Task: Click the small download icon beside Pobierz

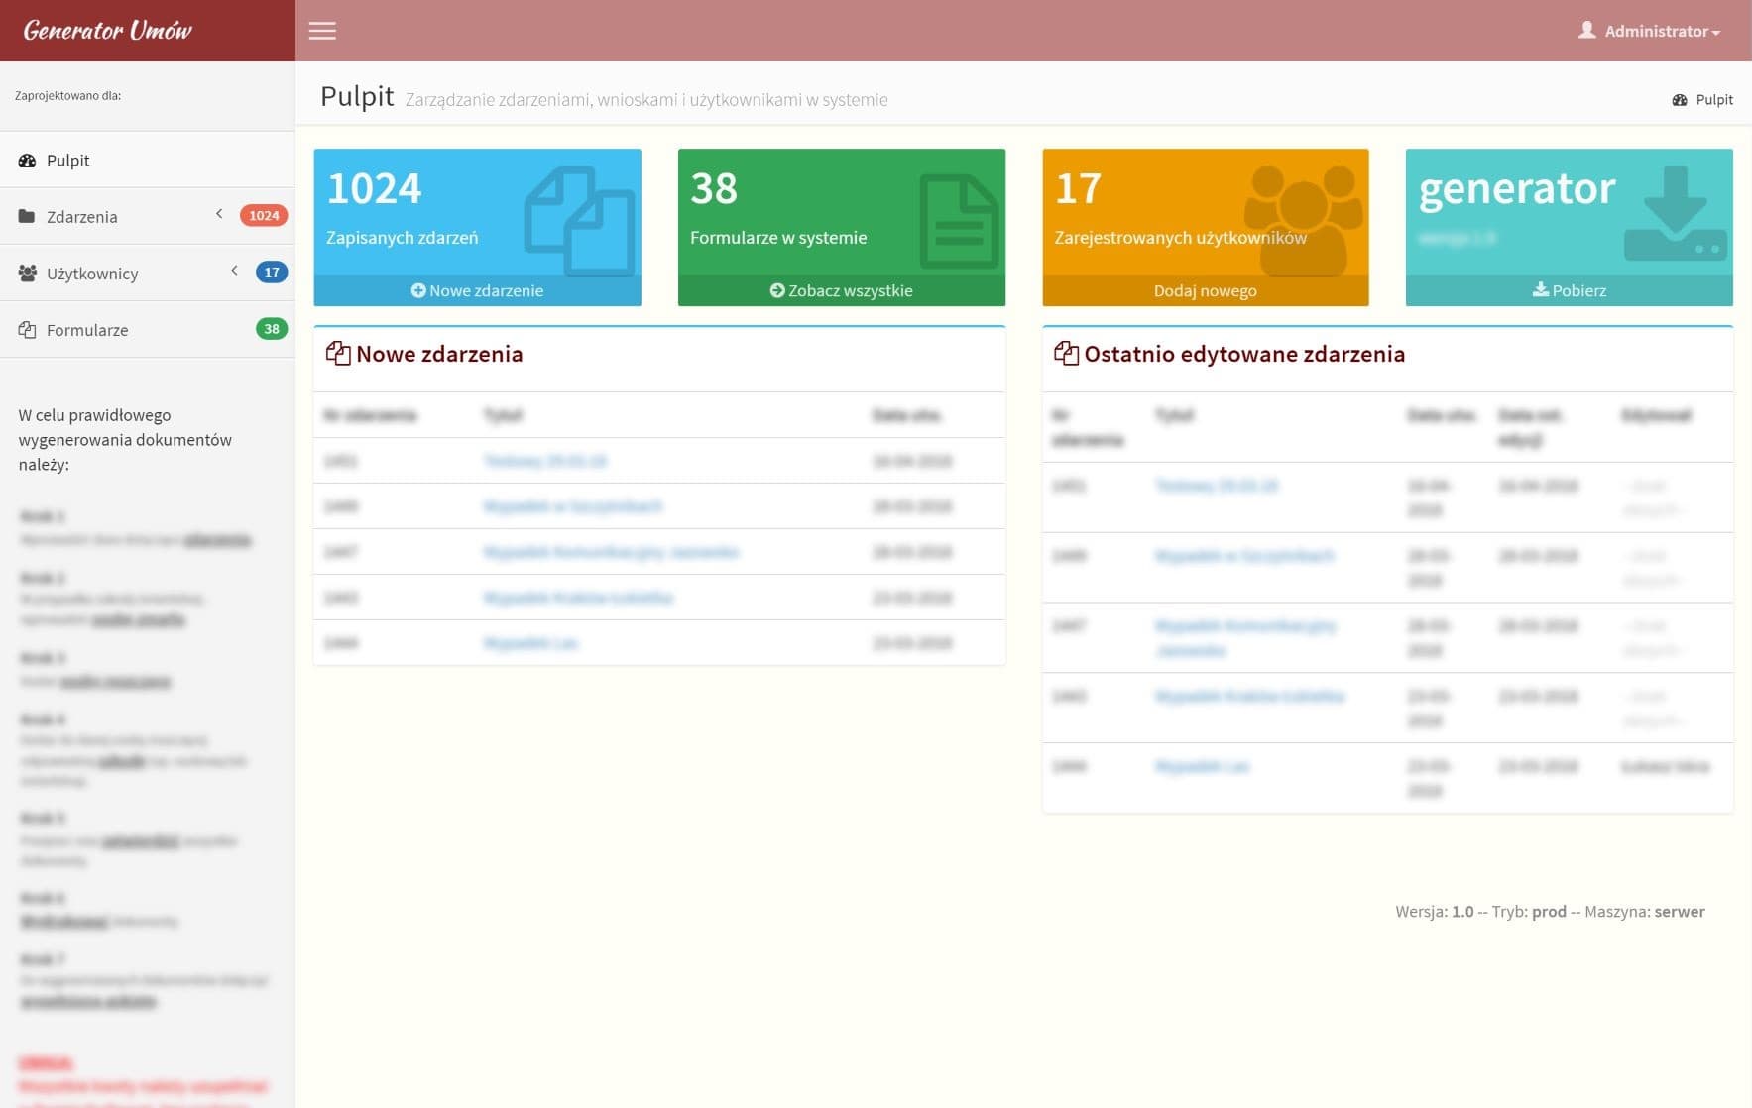Action: (1541, 289)
